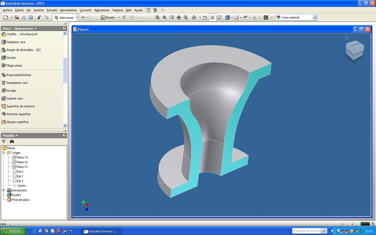Viewport: 376px width, 235px height.
Task: Open the file using Open icon
Action: click(x=17, y=17)
